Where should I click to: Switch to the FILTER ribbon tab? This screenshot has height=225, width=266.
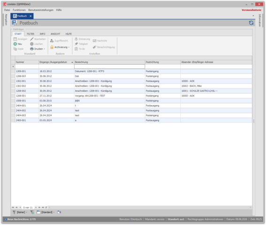(30, 34)
